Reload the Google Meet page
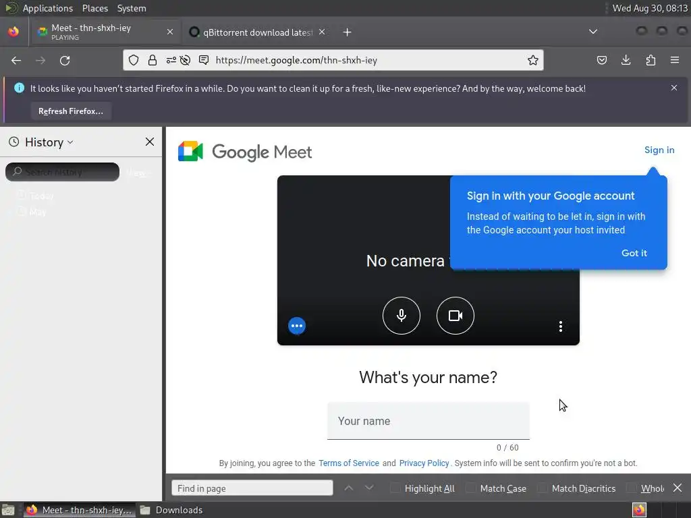Image resolution: width=691 pixels, height=518 pixels. coord(65,60)
